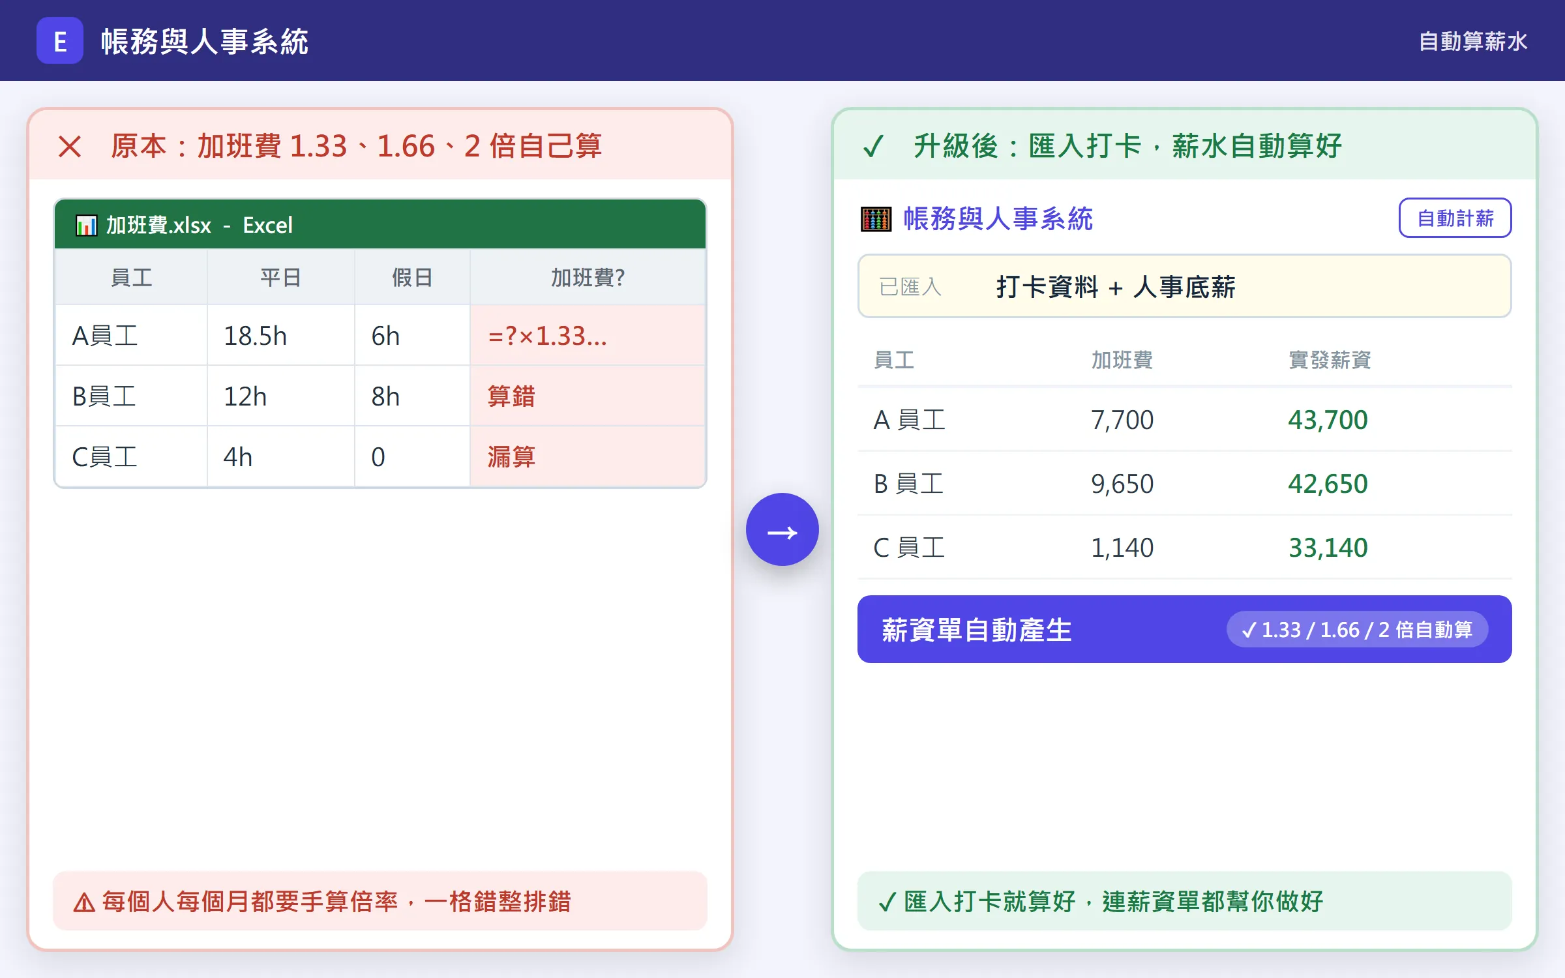Click the red X icon in left header

70,146
